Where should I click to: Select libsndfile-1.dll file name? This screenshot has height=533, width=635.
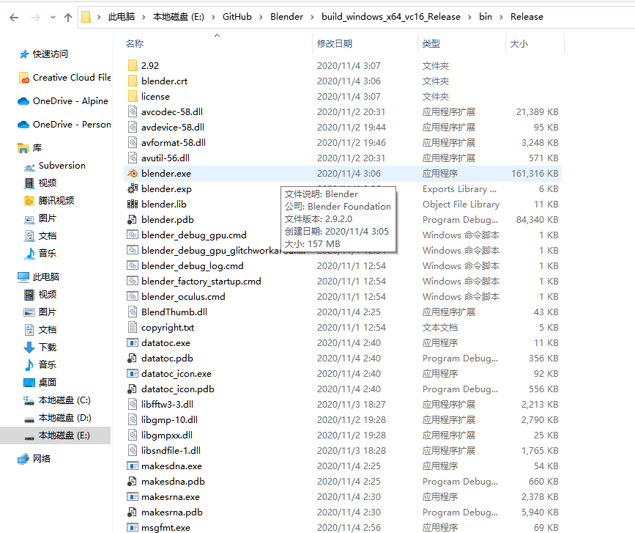coord(171,451)
